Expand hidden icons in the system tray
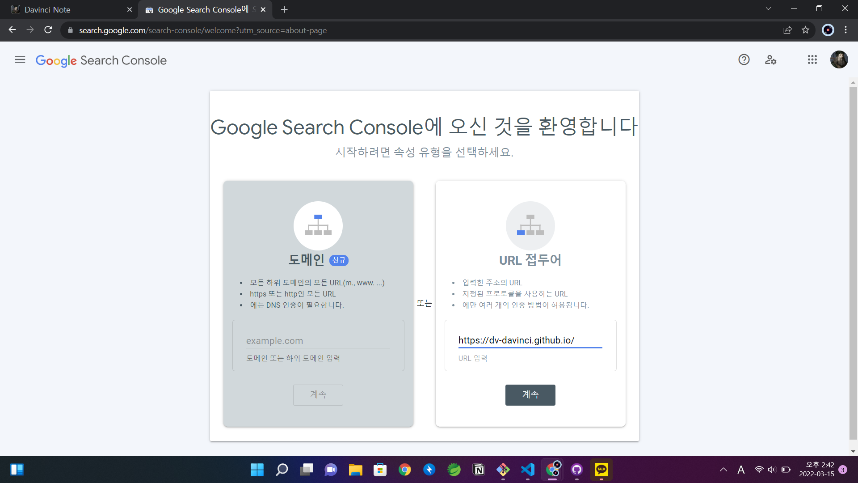This screenshot has width=858, height=483. (723, 470)
